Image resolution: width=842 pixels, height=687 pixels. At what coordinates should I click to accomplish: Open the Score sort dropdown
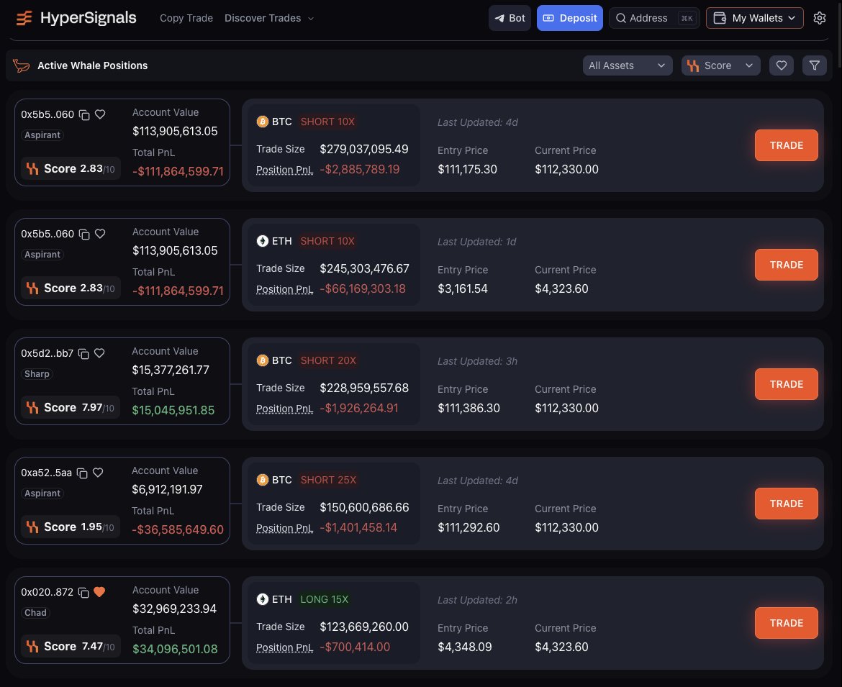point(720,65)
